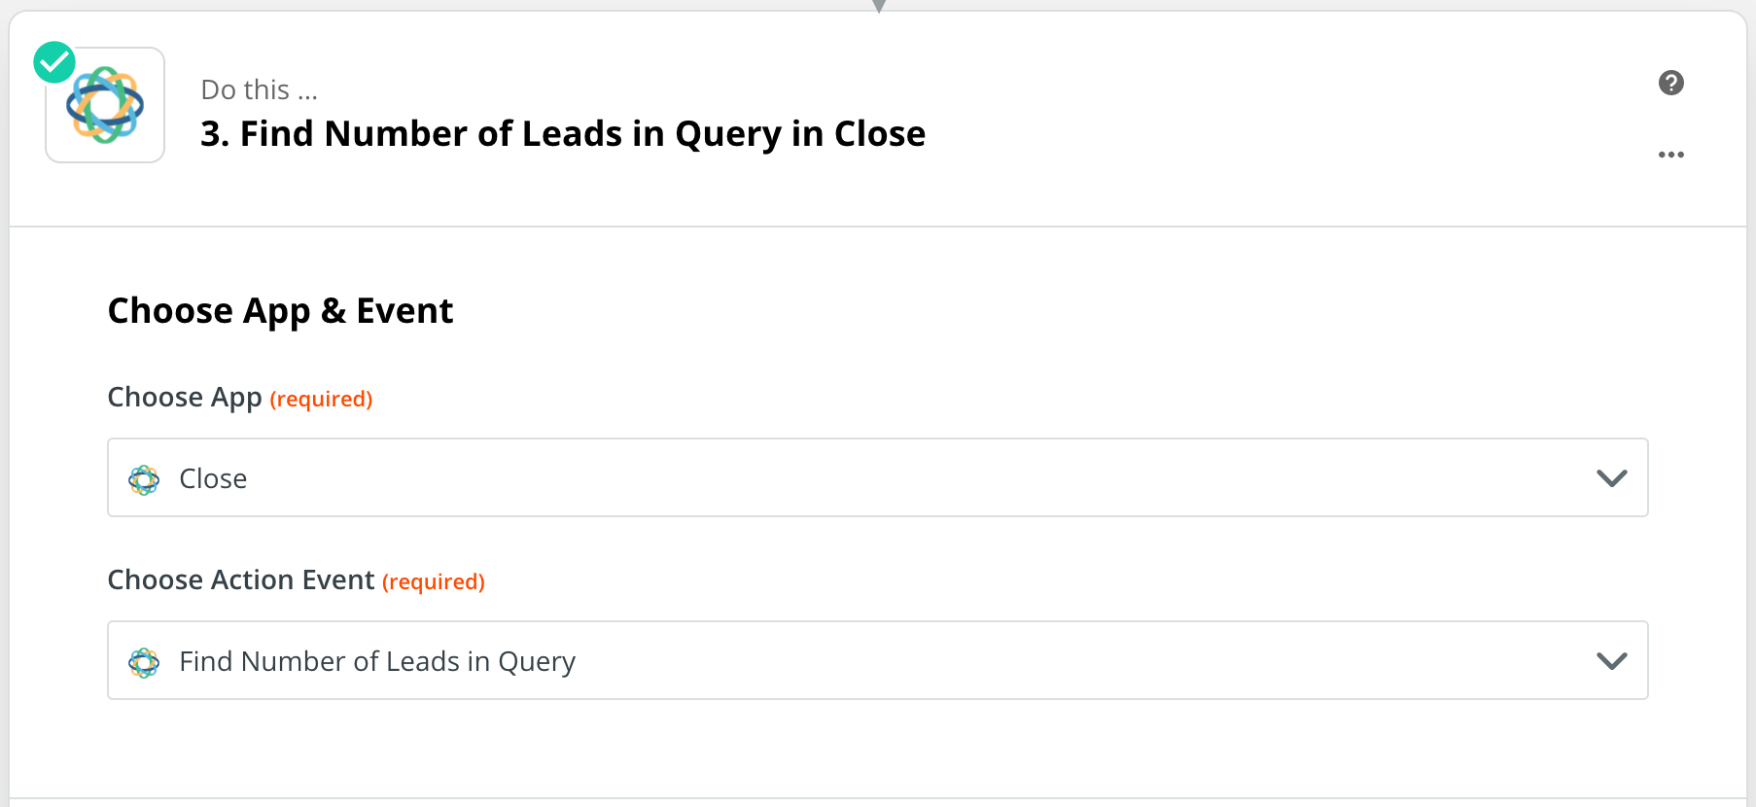Click the connector arrow above the step card

click(878, 6)
